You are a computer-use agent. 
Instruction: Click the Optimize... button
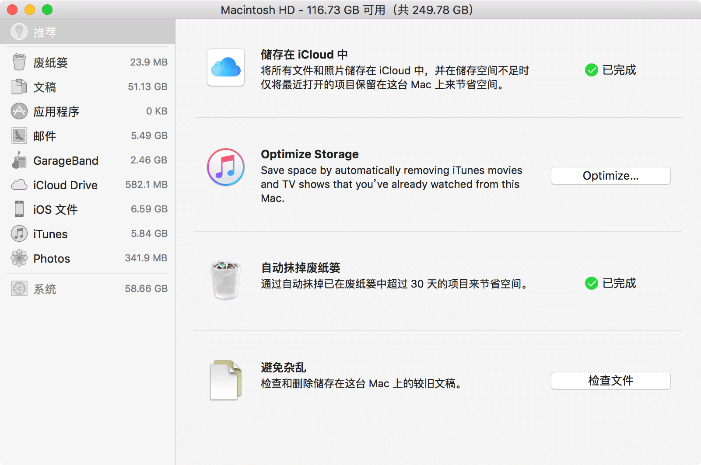point(610,176)
